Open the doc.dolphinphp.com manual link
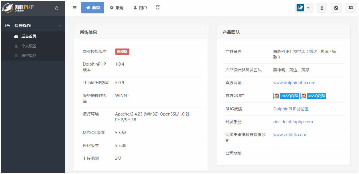Screen dimensions: 359x174 (293, 122)
